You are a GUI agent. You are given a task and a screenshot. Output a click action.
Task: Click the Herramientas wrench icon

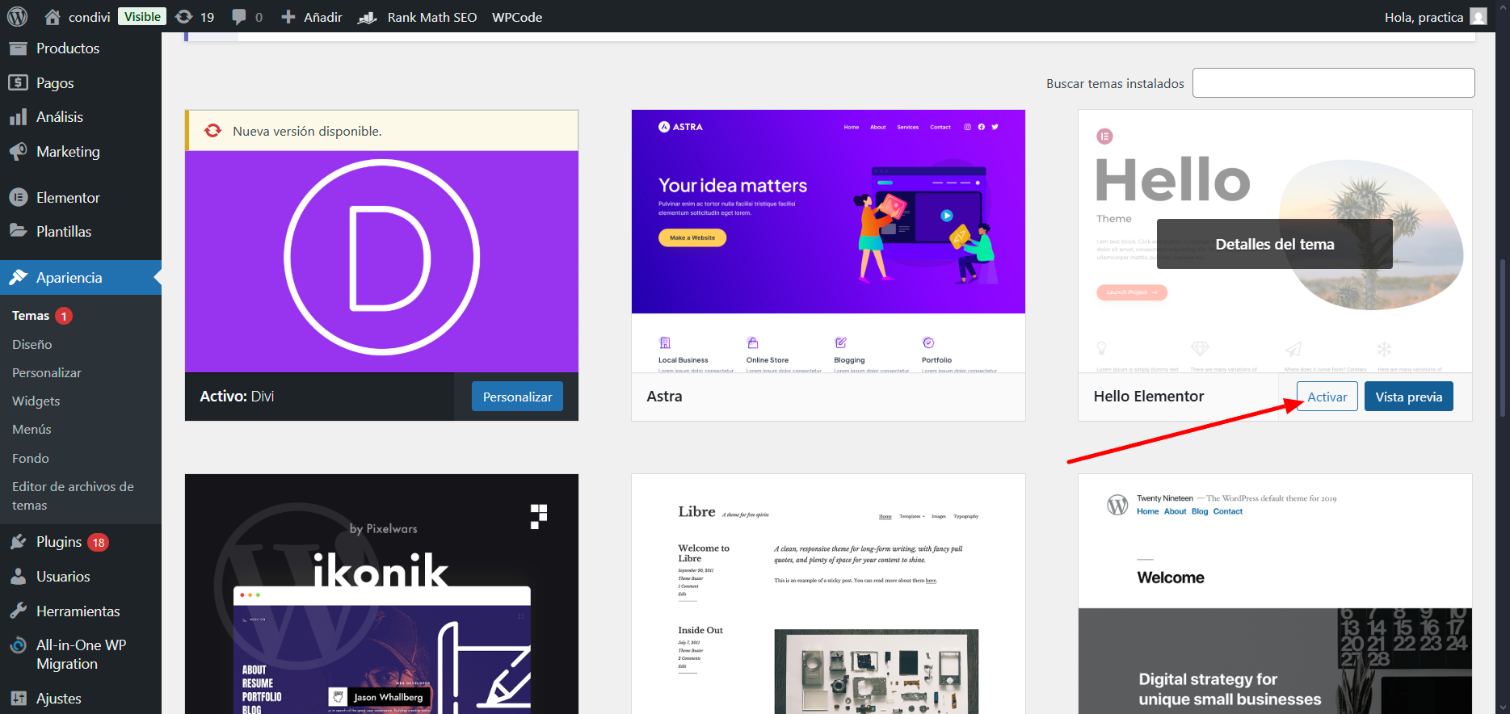[x=19, y=611]
